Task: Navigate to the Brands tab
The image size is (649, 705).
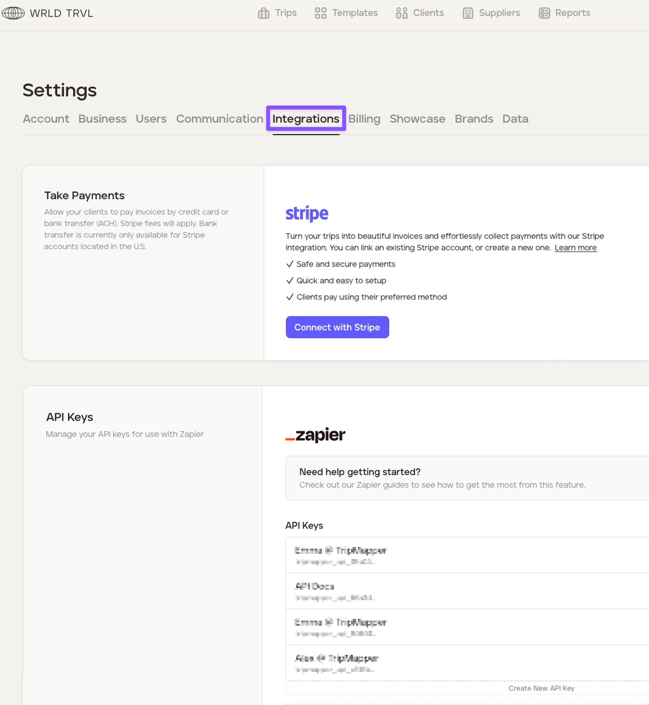Action: coord(474,119)
